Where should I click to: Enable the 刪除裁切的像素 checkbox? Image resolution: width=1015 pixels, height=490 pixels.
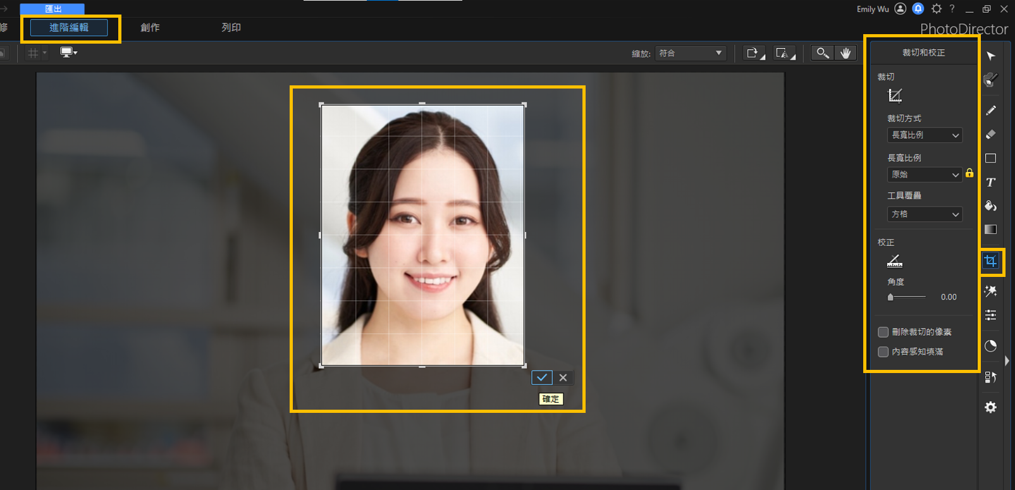883,332
